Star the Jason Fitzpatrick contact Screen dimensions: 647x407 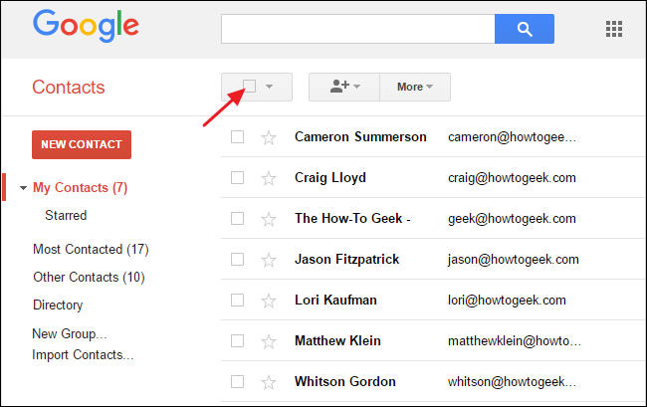point(268,260)
